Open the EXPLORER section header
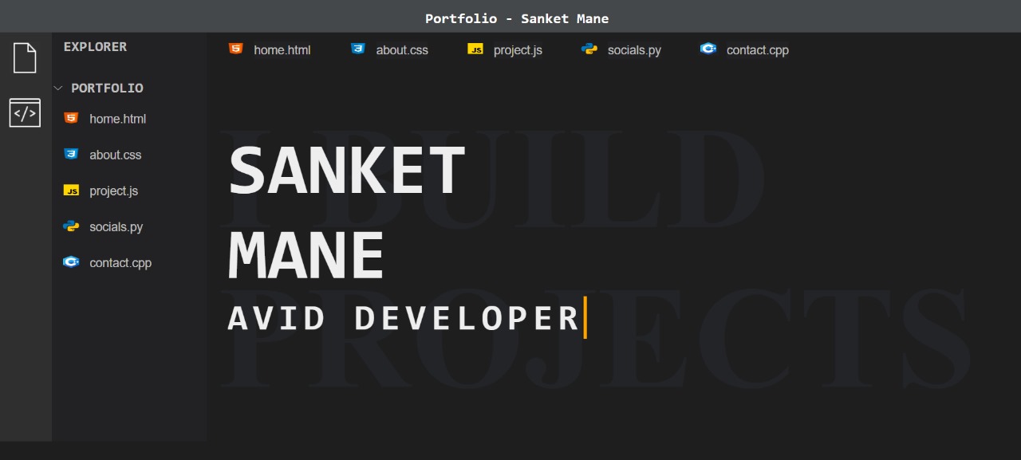1021x460 pixels. pos(95,47)
